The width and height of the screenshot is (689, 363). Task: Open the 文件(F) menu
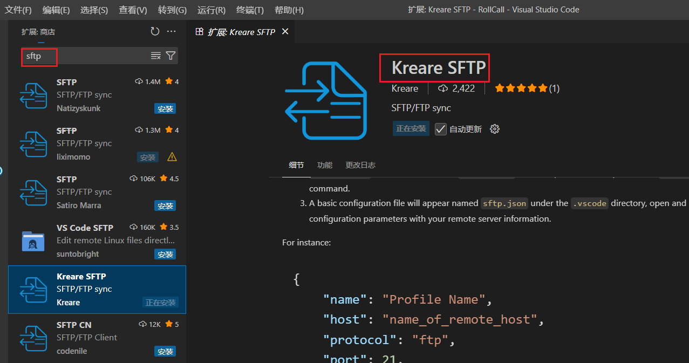click(18, 10)
